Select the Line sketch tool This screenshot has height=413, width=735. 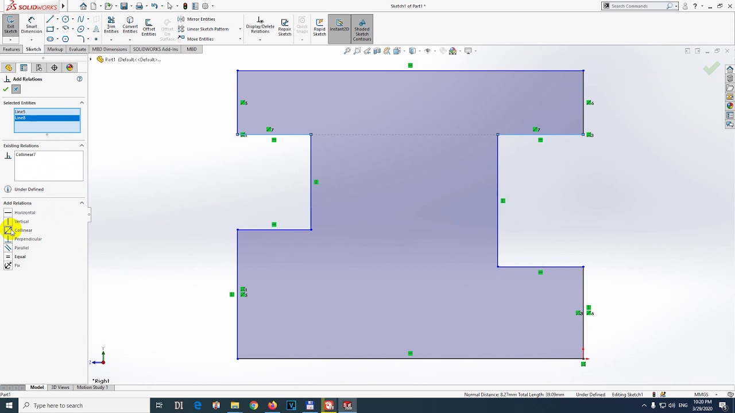[50, 19]
